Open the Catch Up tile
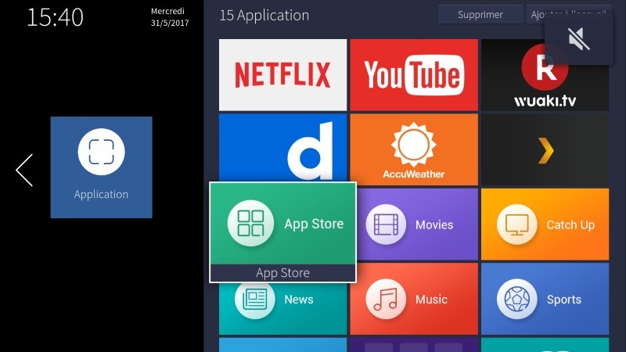The width and height of the screenshot is (626, 352). [545, 224]
